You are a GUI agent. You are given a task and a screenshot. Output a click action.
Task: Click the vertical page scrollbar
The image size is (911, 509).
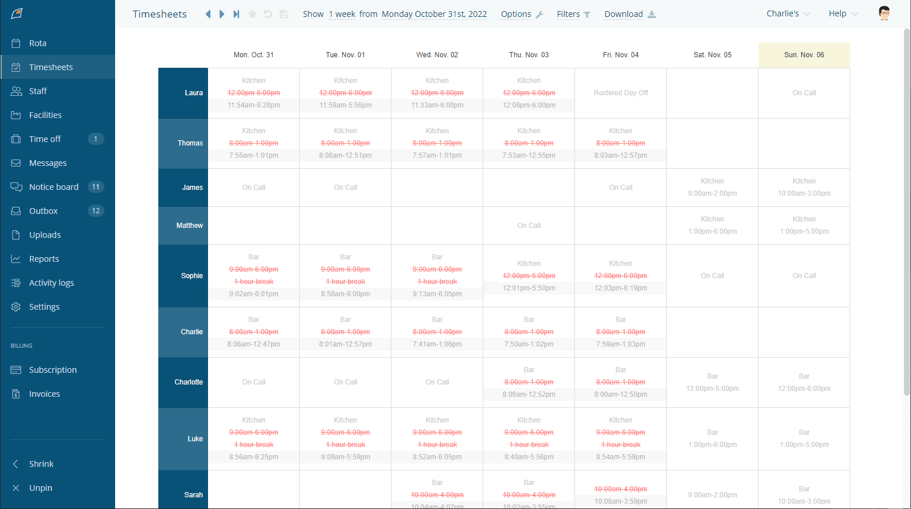(x=907, y=210)
